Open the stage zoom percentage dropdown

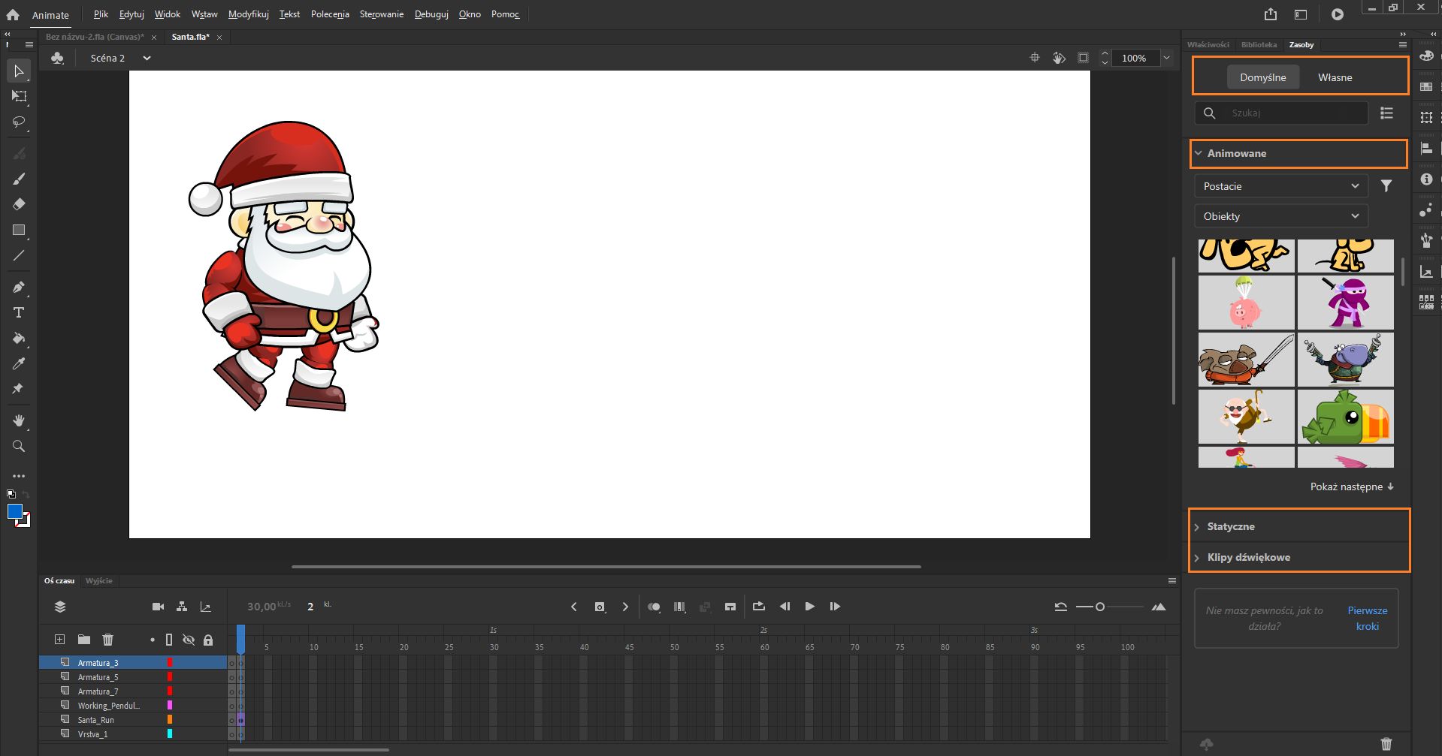tap(1167, 58)
